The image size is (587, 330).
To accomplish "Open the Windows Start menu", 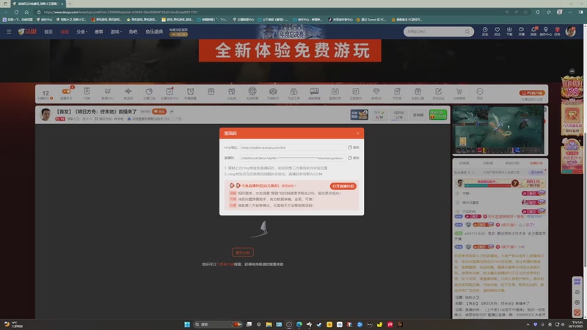I will tap(187, 324).
